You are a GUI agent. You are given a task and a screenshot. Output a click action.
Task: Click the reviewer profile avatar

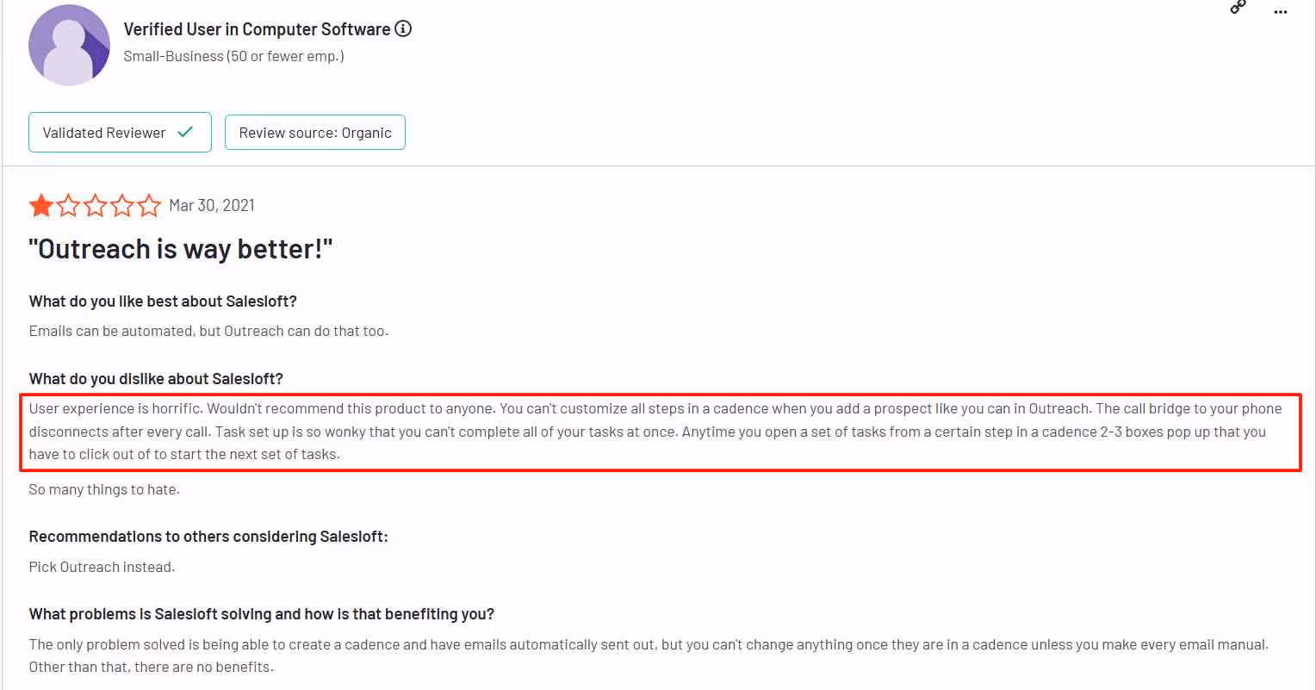click(69, 45)
